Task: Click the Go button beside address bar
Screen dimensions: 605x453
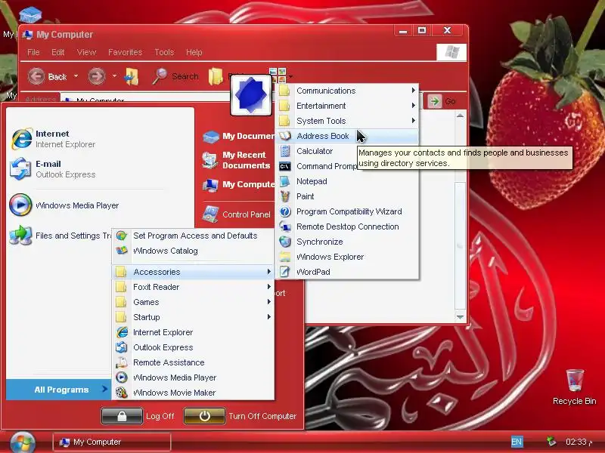Action: point(442,101)
